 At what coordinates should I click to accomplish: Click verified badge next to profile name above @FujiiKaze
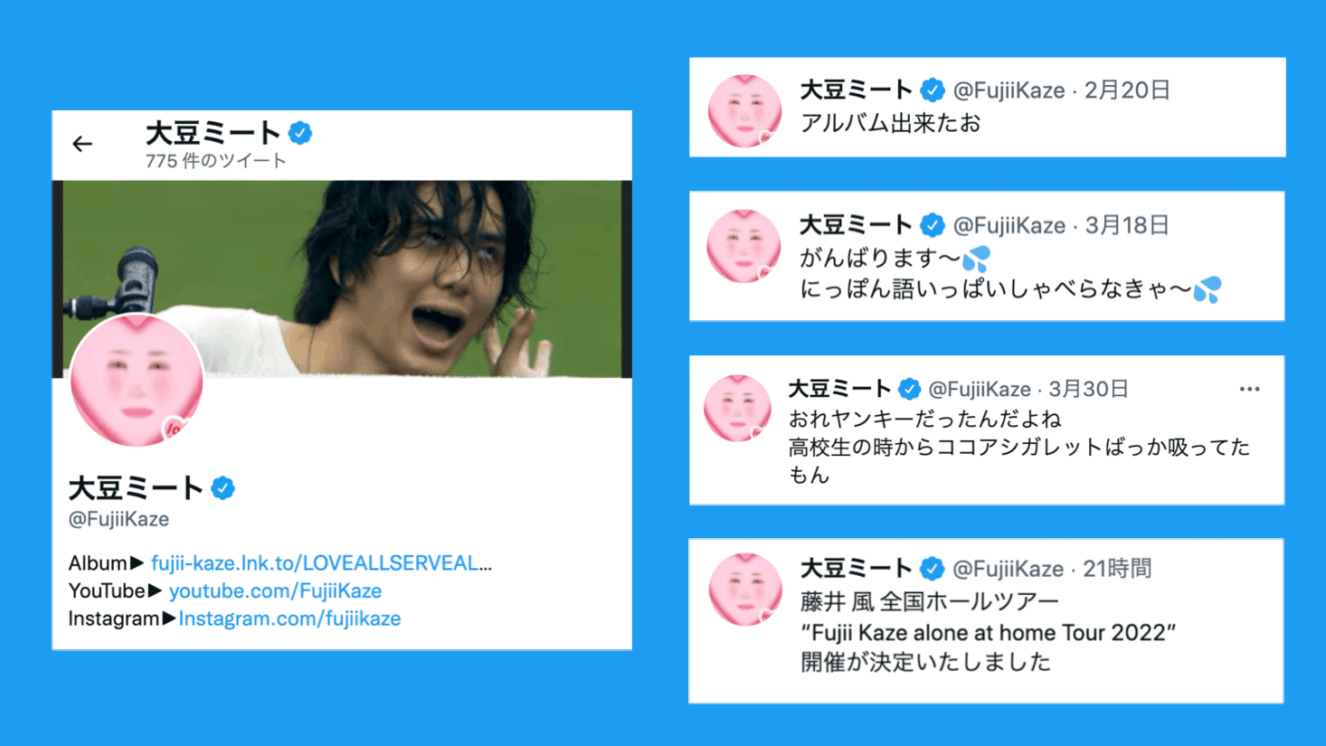(223, 488)
